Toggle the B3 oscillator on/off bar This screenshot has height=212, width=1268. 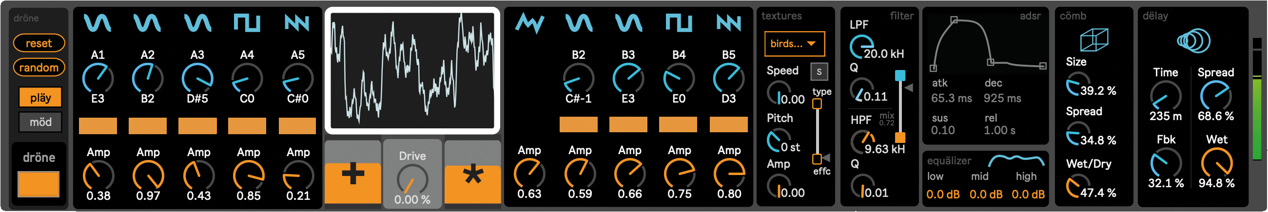628,124
